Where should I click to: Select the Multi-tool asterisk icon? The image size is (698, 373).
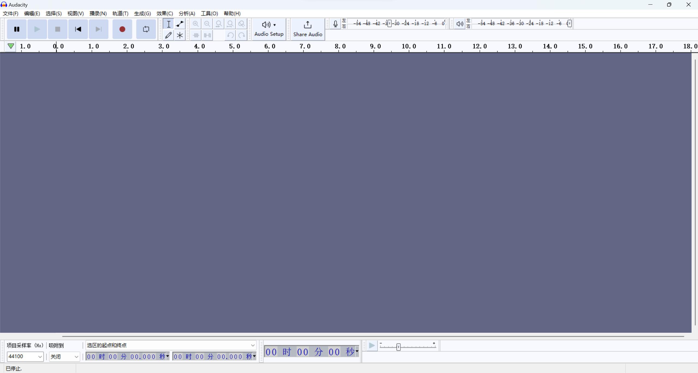coord(180,35)
